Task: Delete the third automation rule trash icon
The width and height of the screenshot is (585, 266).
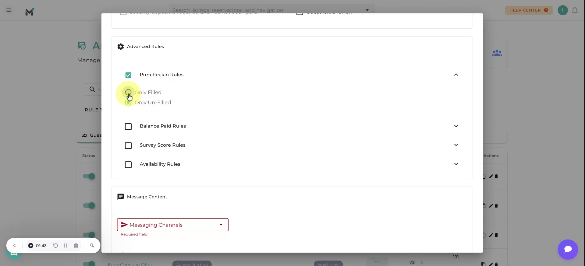Action: [496, 235]
